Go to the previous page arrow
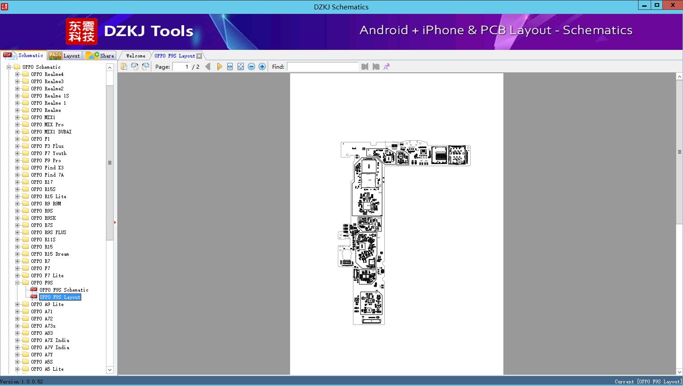The height and width of the screenshot is (386, 683). point(208,67)
